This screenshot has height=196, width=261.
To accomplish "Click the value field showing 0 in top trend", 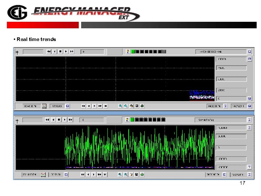I will (92, 52).
